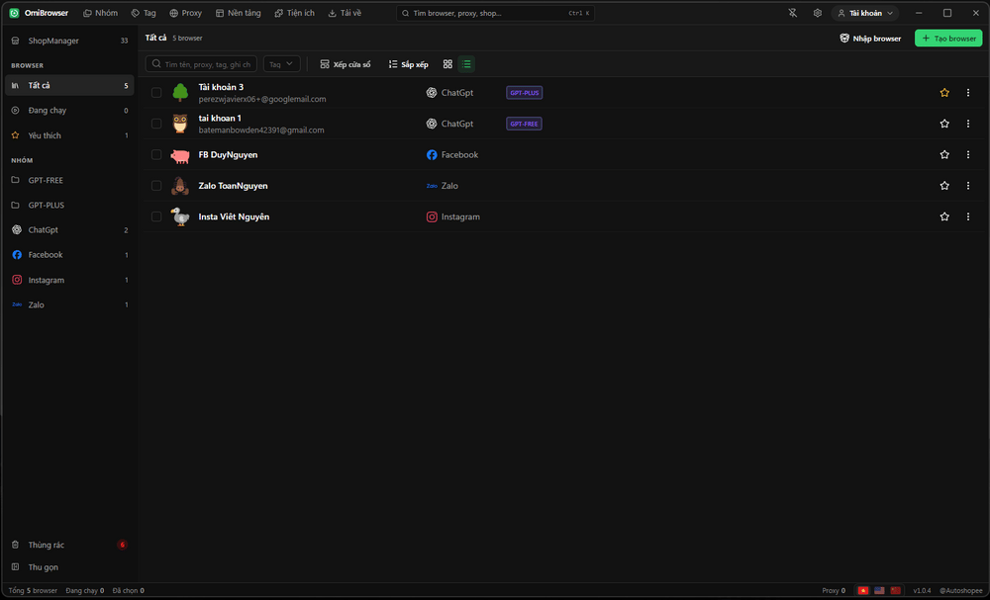Click the Xếp cửa sổ button
This screenshot has width=990, height=600.
point(346,64)
